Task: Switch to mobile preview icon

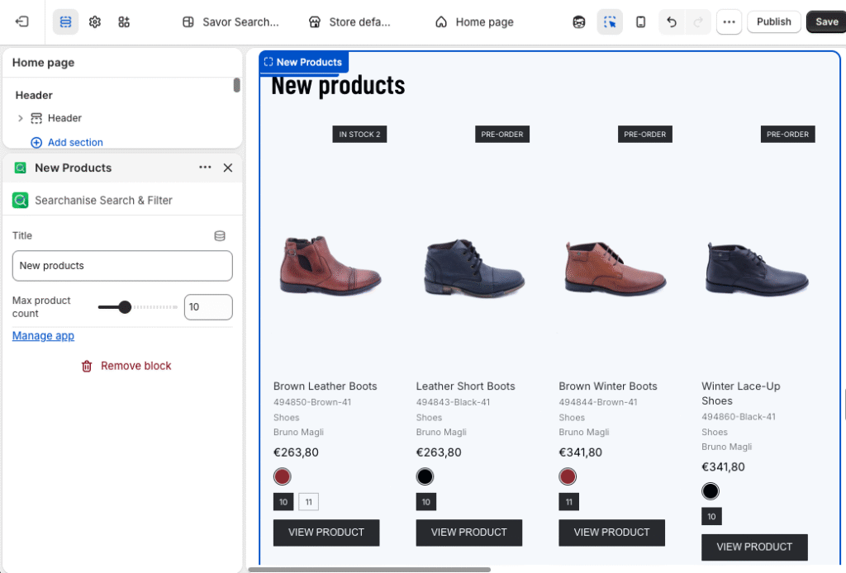Action: [x=640, y=22]
